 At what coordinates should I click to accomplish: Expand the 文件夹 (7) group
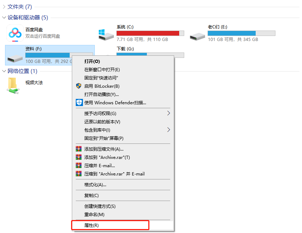(4, 6)
